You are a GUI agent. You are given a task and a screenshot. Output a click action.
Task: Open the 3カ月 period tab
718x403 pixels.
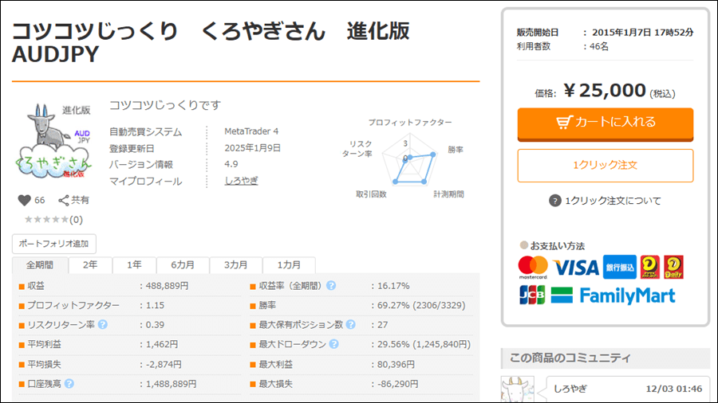pos(235,265)
